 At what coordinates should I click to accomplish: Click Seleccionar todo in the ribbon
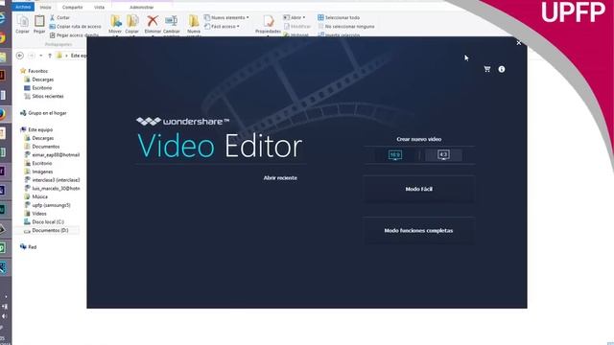[x=339, y=17]
